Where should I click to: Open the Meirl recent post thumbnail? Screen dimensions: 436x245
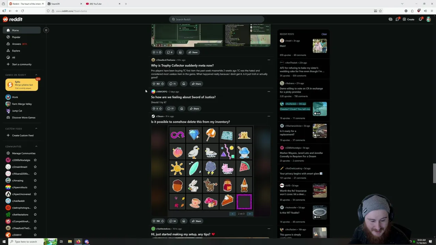320,46
